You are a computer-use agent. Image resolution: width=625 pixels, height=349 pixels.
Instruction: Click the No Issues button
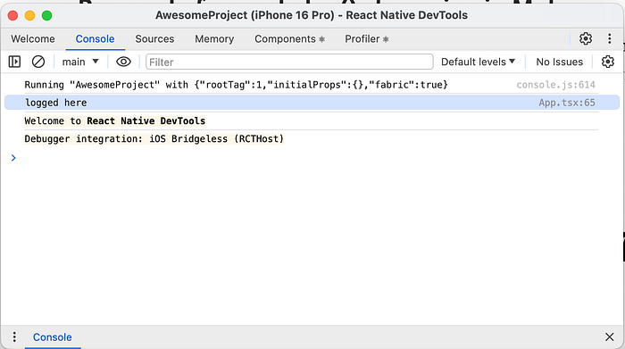pos(559,62)
